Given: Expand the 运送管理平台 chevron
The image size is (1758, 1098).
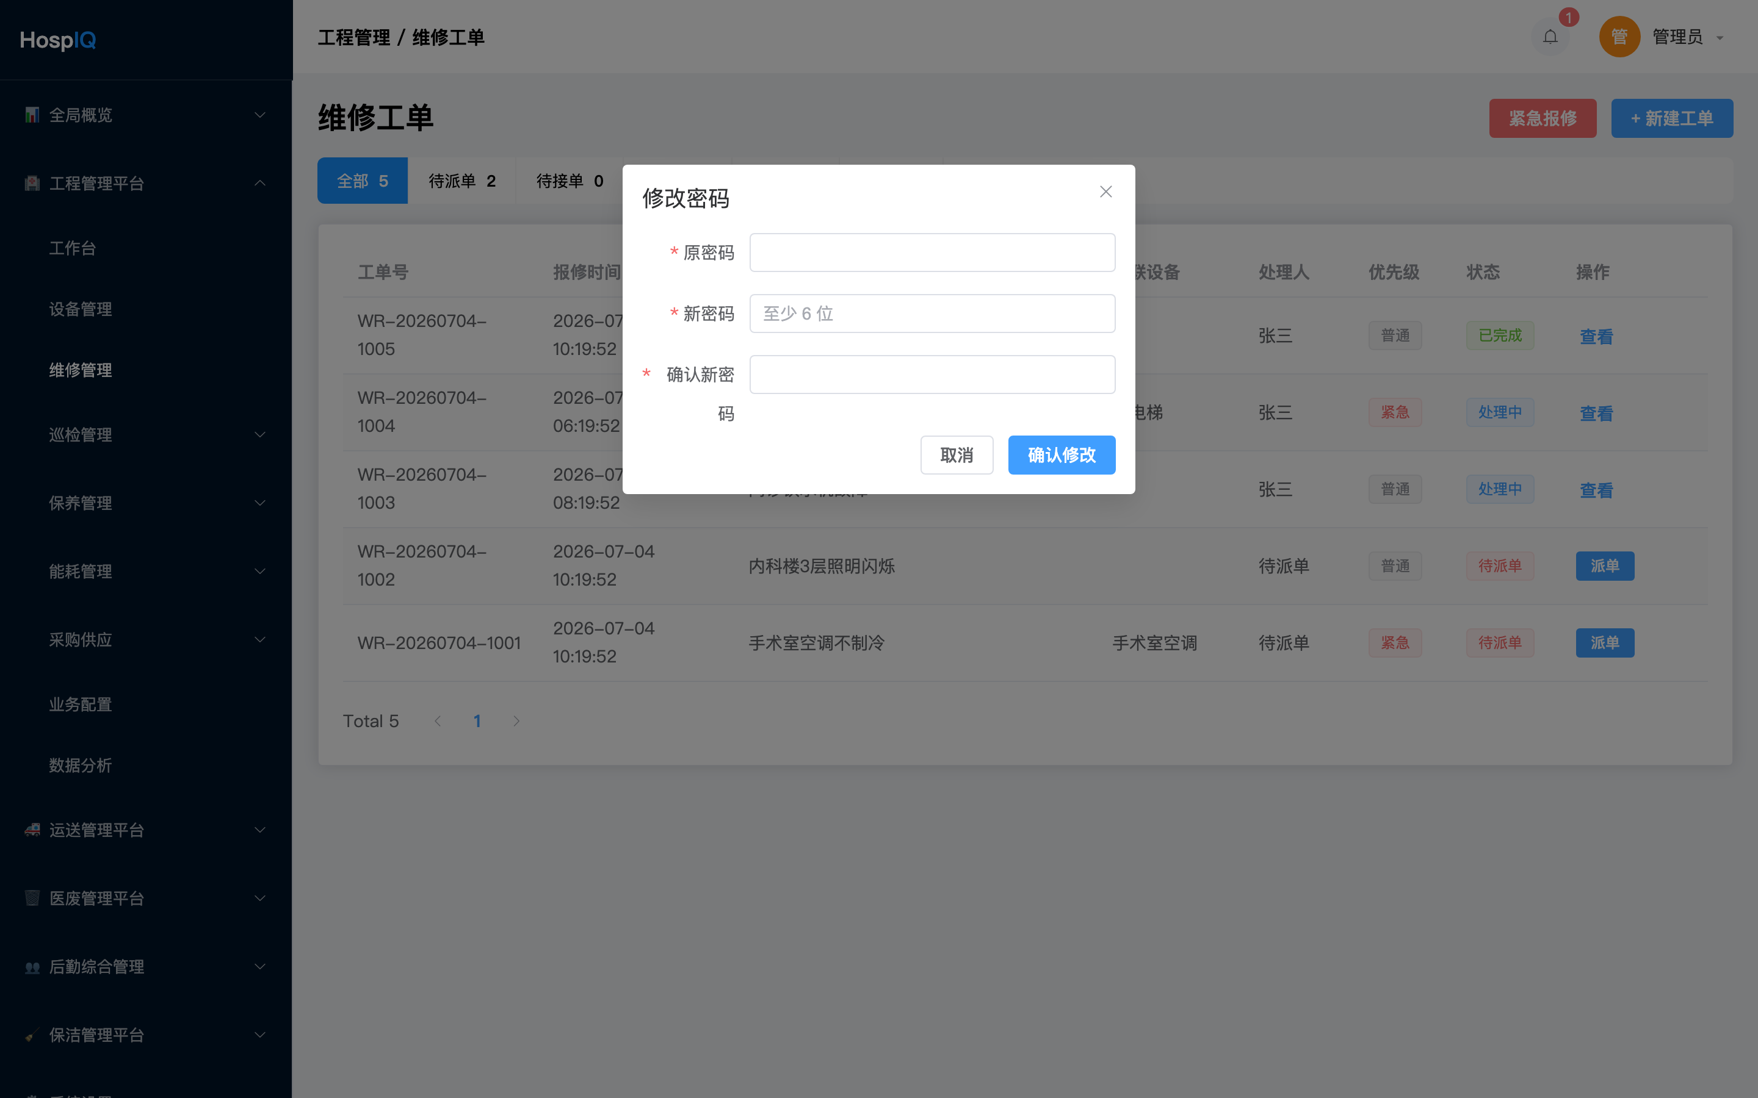Looking at the screenshot, I should pos(259,830).
